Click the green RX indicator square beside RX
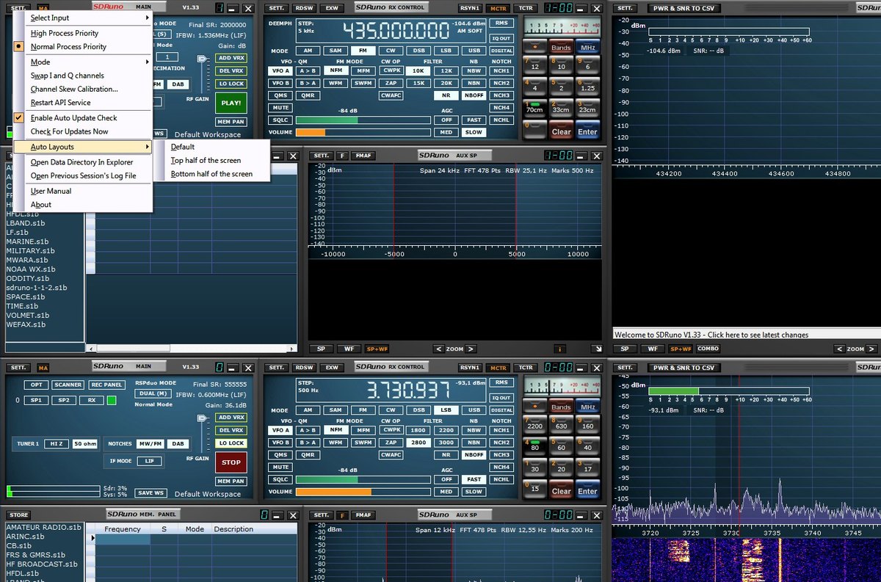 pyautogui.click(x=112, y=400)
